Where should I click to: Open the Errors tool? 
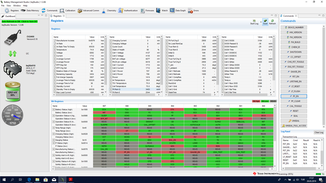[x=193, y=11]
